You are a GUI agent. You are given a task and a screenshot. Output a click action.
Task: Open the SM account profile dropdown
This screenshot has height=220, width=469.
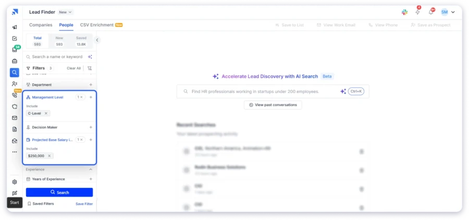[447, 12]
